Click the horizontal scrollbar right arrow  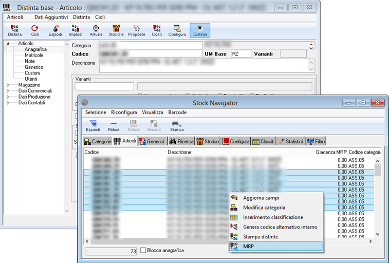coord(371,241)
